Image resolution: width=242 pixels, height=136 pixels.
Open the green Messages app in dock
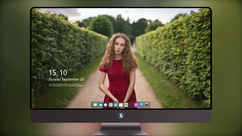(95, 105)
